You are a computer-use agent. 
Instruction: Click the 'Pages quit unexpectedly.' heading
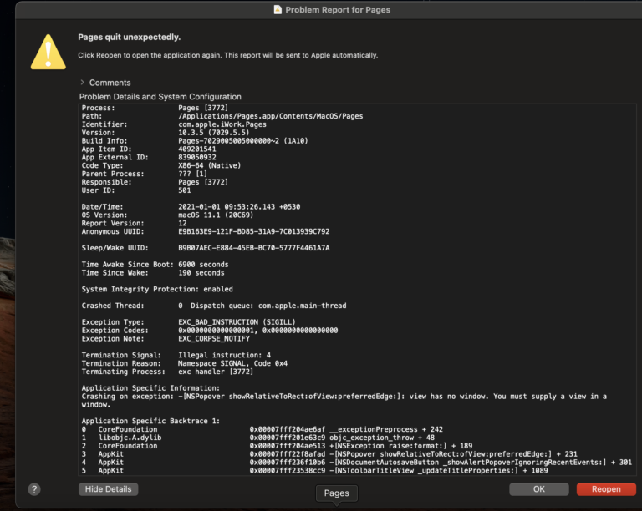pos(129,38)
